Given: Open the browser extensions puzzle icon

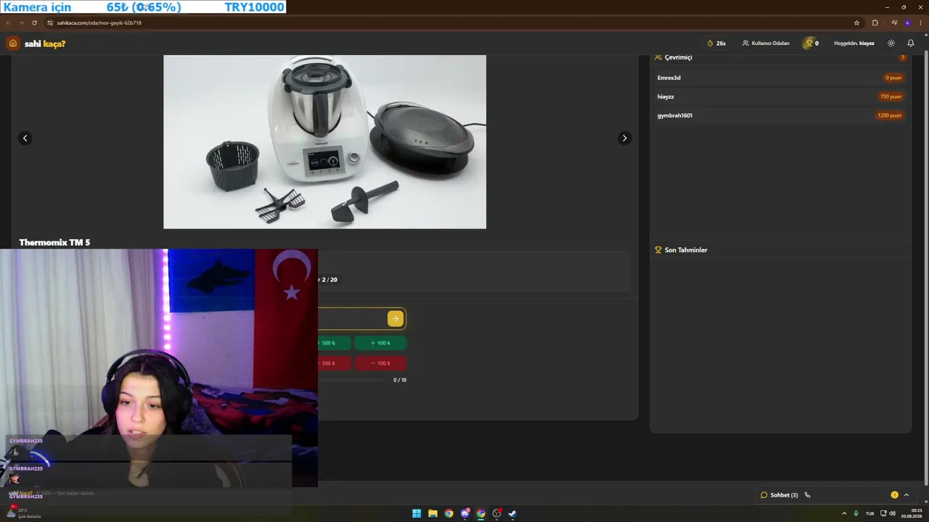Looking at the screenshot, I should [x=875, y=22].
